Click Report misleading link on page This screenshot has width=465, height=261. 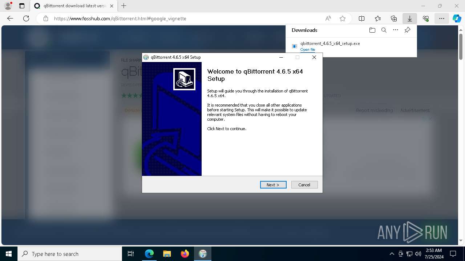tap(374, 110)
